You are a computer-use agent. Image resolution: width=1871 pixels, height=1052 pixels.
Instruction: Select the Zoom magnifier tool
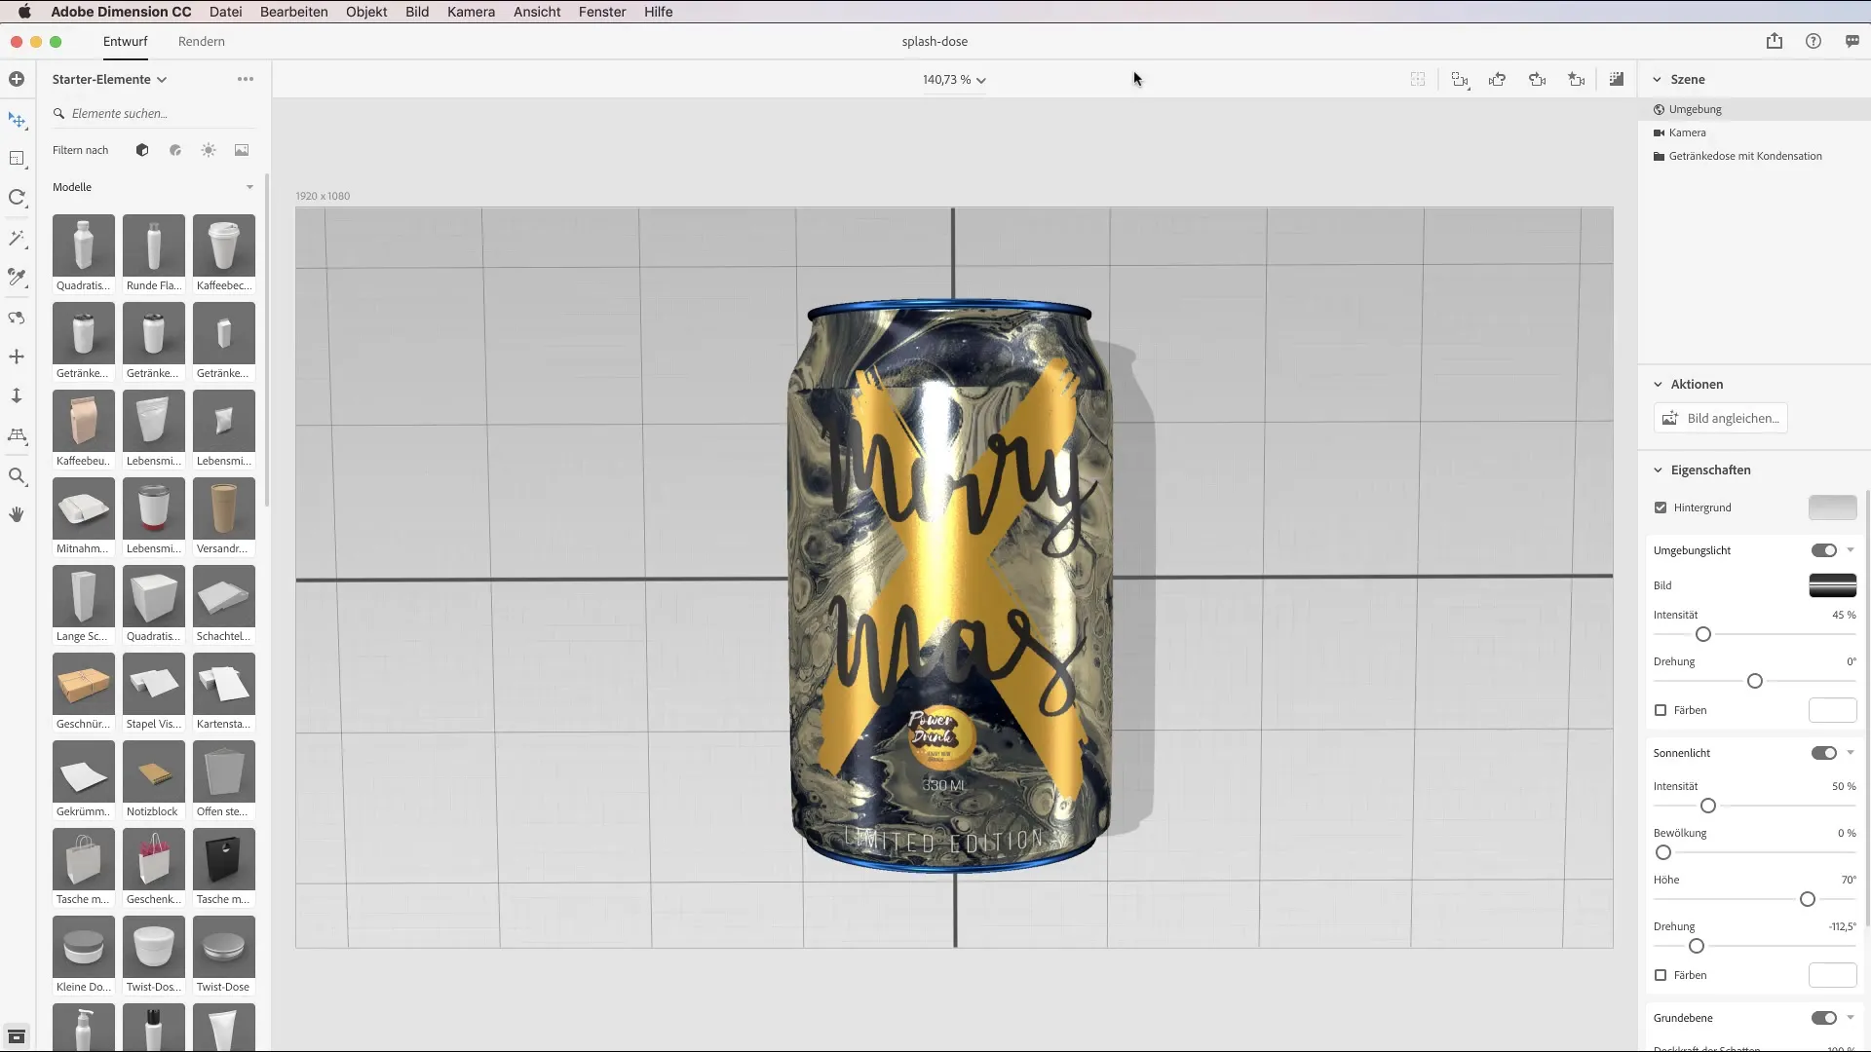pyautogui.click(x=17, y=476)
